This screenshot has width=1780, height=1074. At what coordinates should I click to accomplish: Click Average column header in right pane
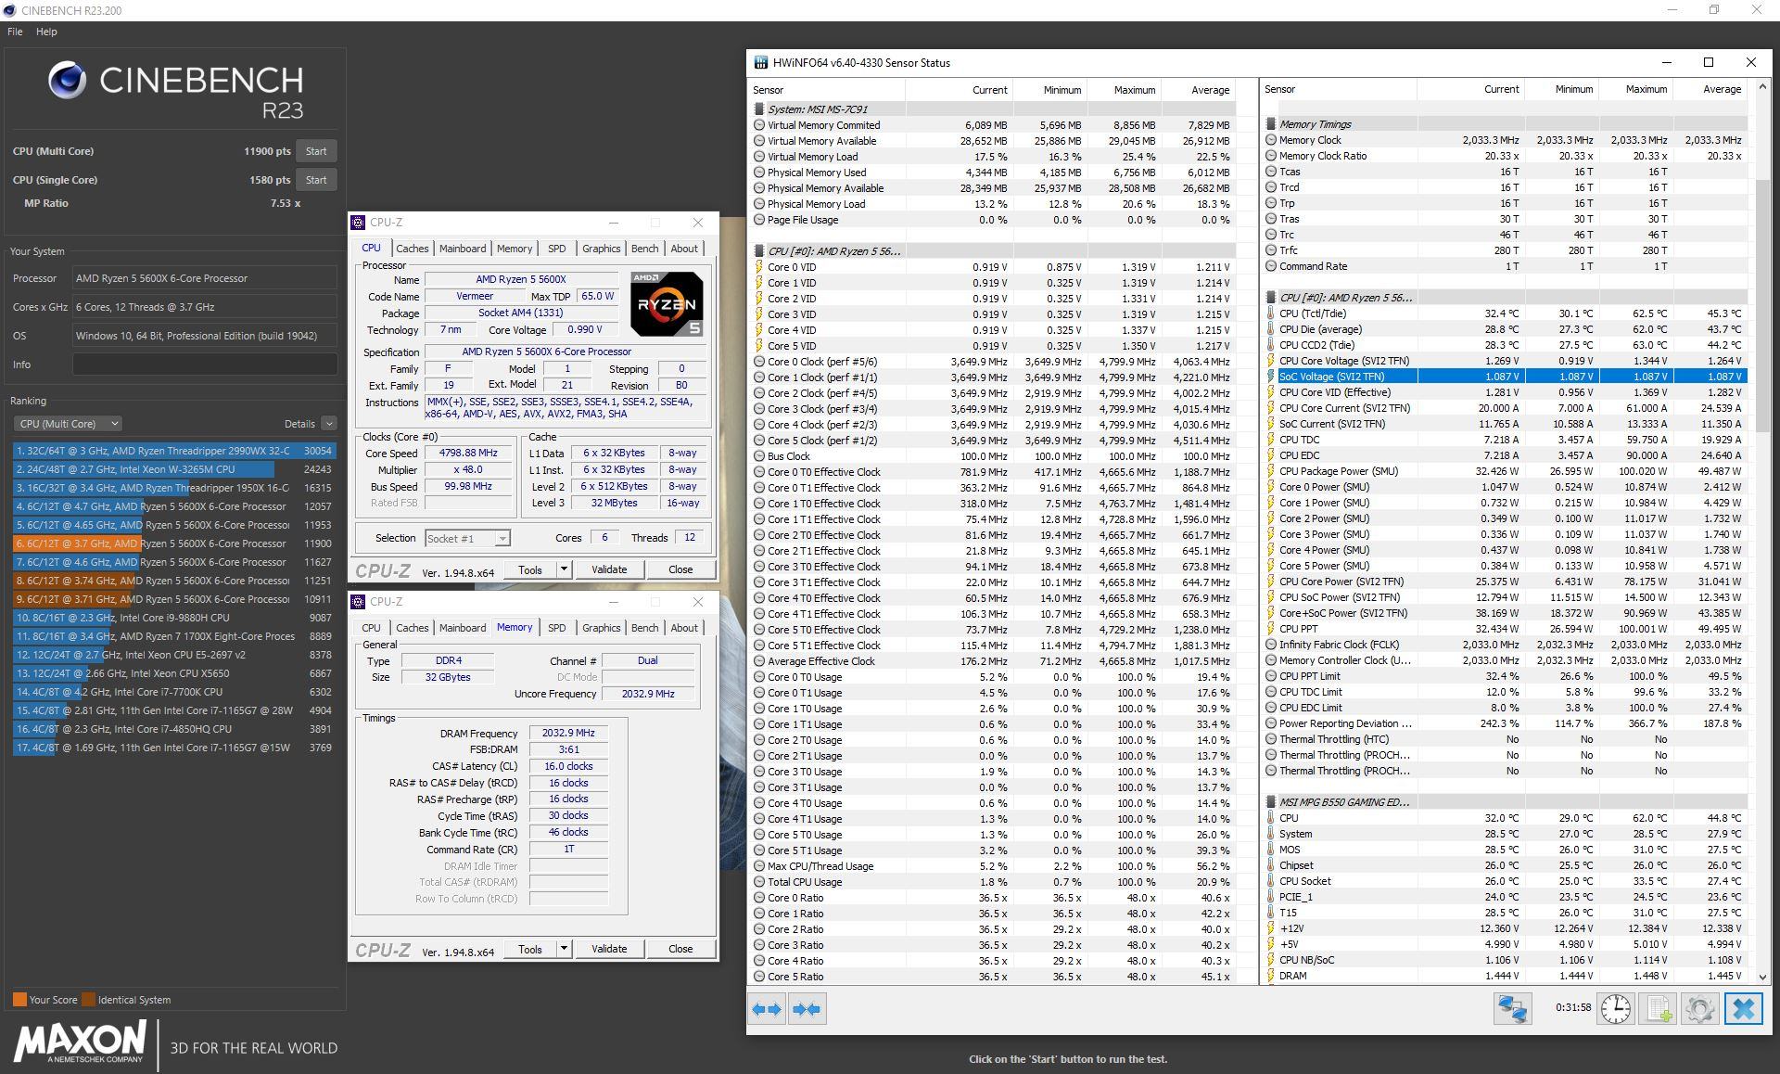tap(1710, 89)
